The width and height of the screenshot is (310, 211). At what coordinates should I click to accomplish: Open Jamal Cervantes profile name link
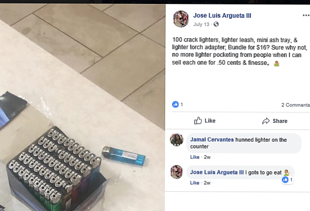coord(212,140)
